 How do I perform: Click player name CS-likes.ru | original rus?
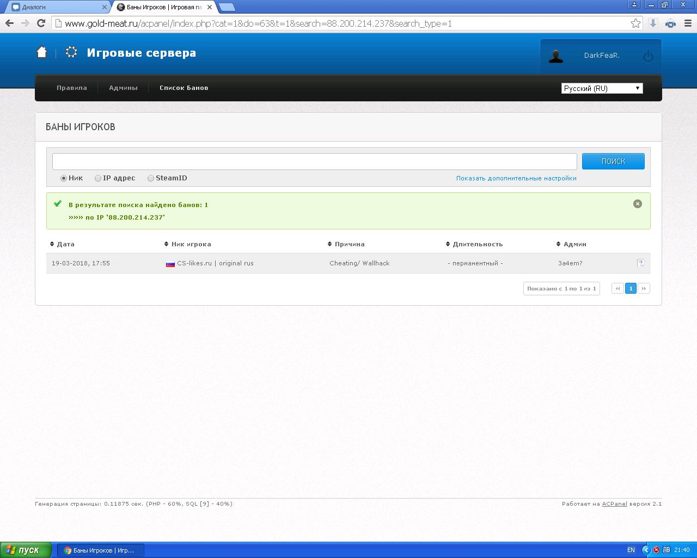215,263
